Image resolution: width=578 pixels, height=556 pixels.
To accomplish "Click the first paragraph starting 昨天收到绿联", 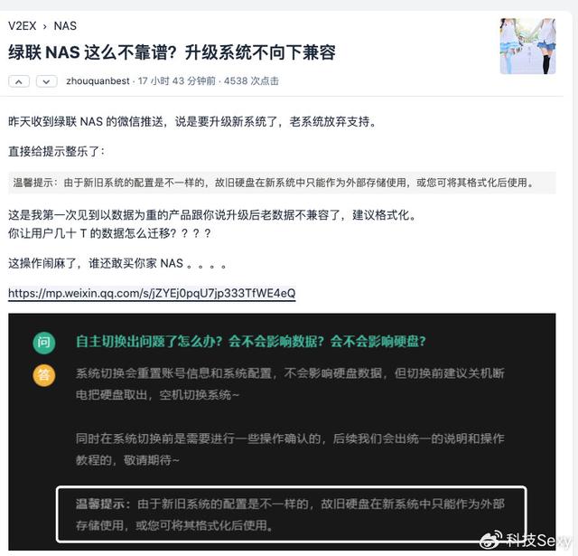I will (192, 121).
